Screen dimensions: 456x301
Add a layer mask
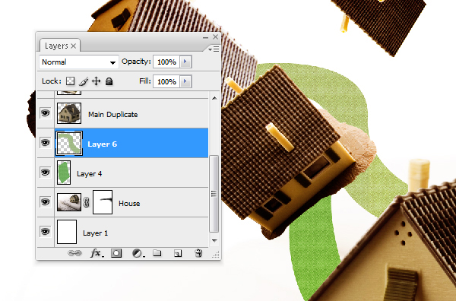[116, 253]
